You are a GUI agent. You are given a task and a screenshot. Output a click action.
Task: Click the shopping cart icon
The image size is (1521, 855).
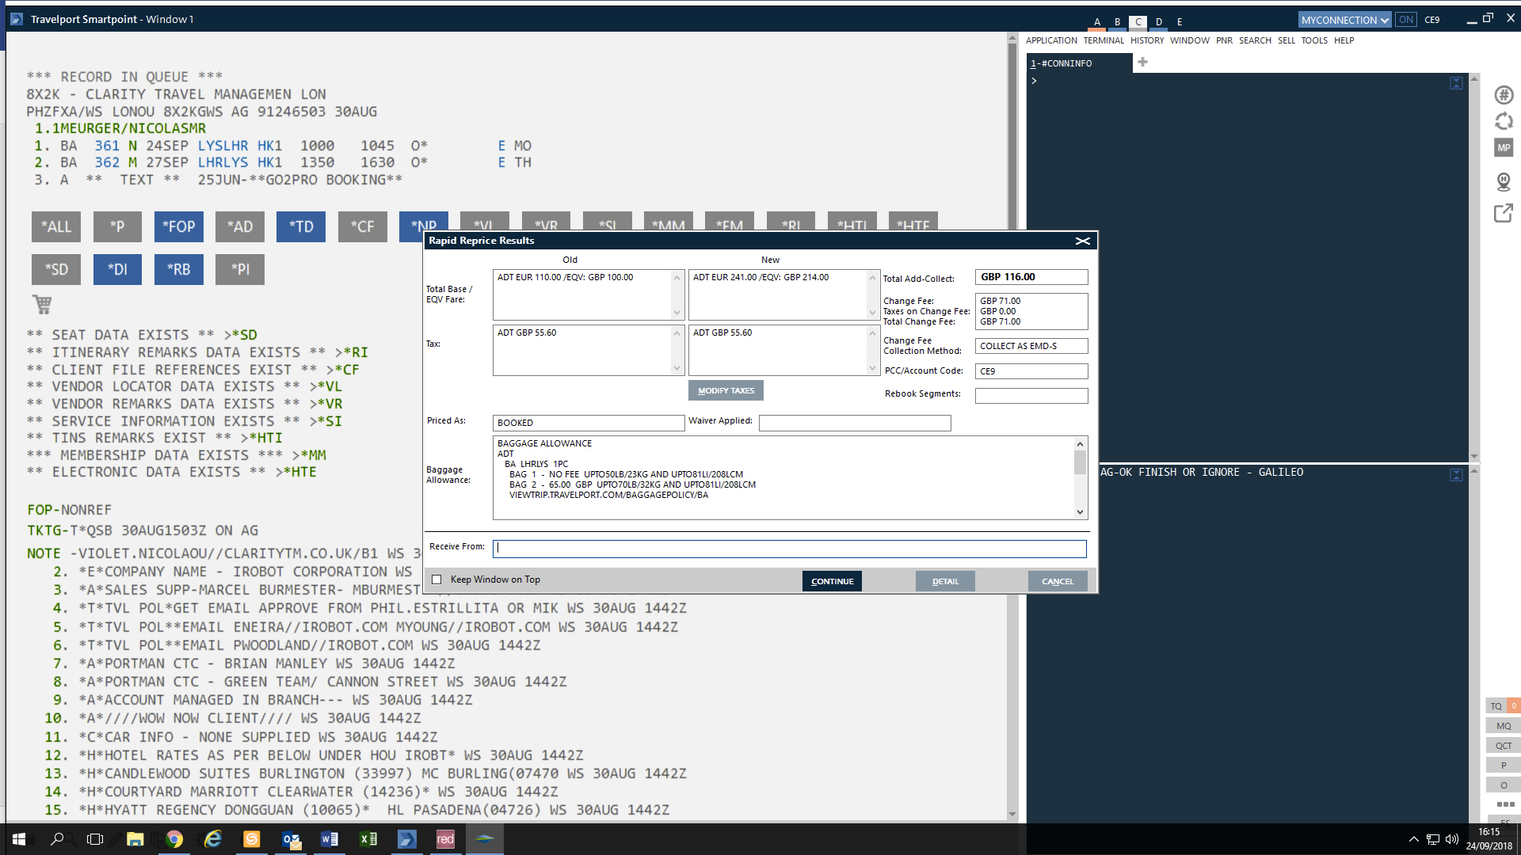point(42,304)
